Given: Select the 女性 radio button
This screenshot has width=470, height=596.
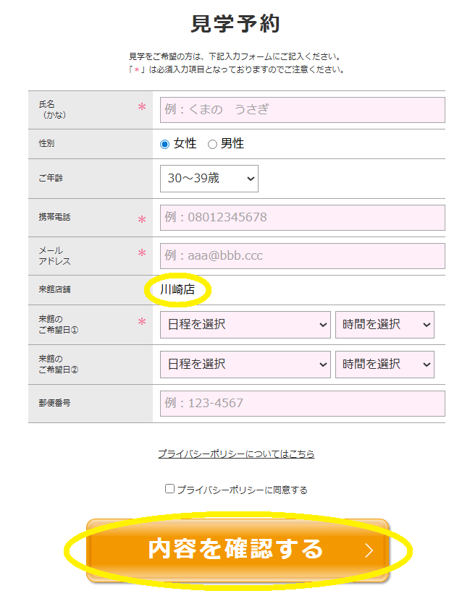Looking at the screenshot, I should click(164, 144).
